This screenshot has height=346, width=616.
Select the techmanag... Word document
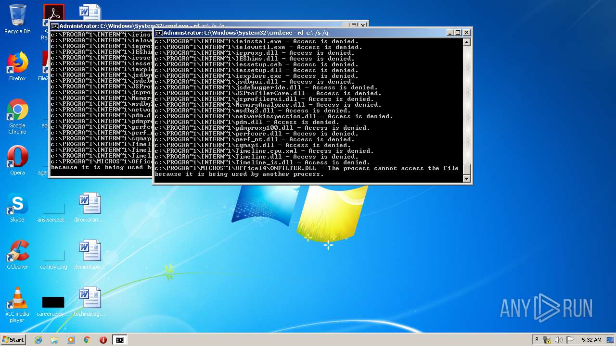(90, 302)
